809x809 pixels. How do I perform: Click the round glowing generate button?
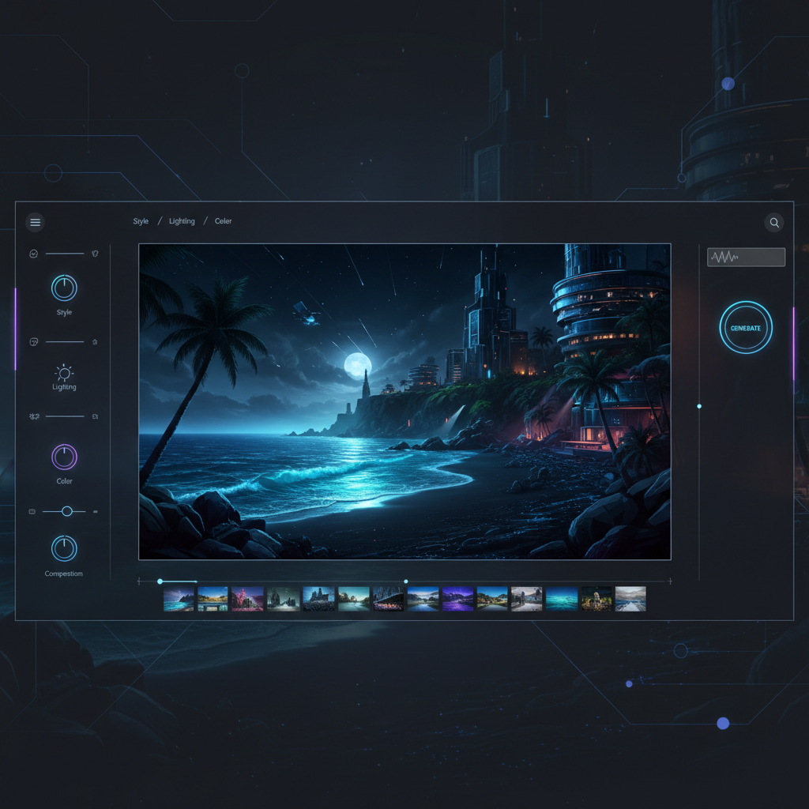pyautogui.click(x=746, y=328)
